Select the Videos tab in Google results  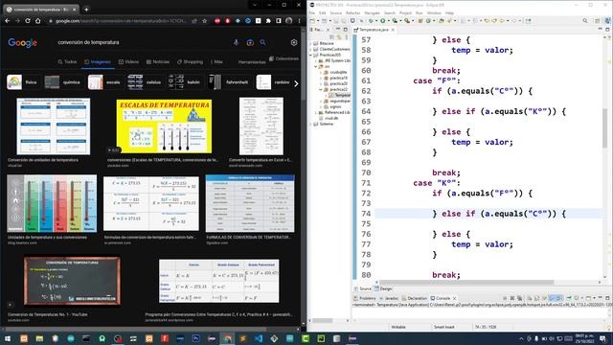(x=128, y=61)
